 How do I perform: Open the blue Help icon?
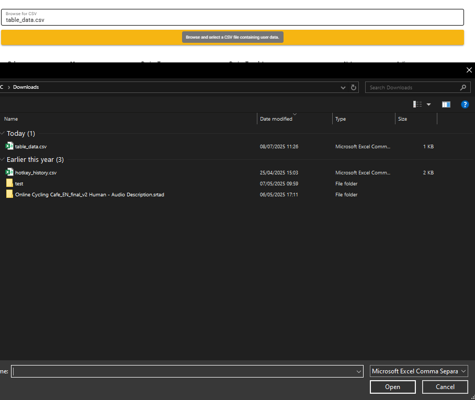pos(465,104)
